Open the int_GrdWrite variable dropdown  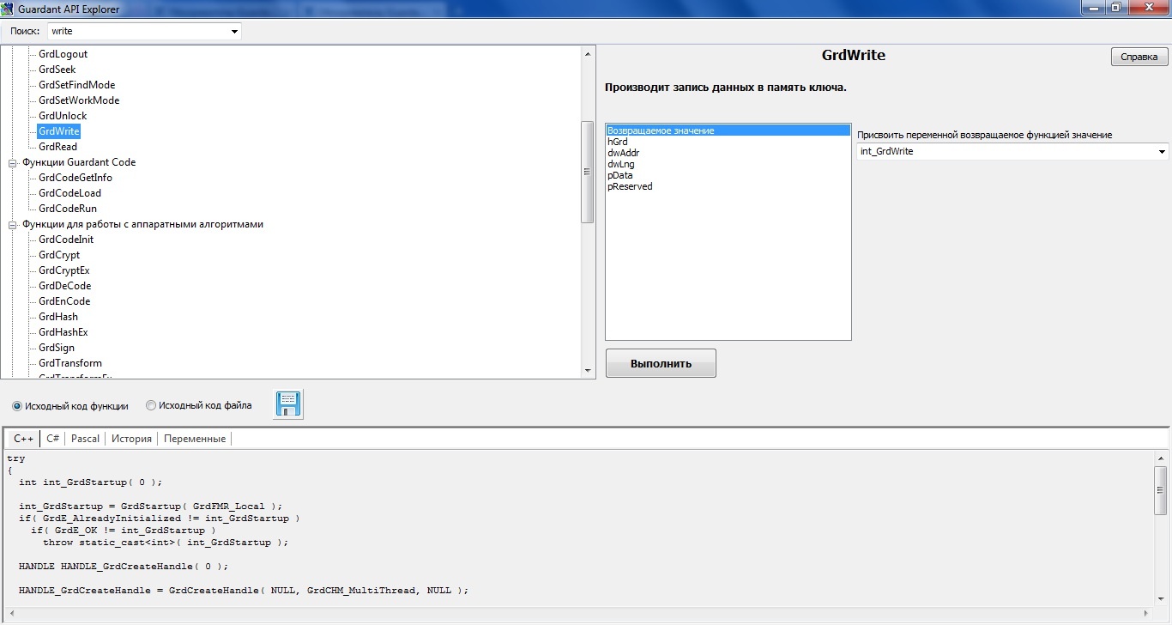click(1162, 152)
